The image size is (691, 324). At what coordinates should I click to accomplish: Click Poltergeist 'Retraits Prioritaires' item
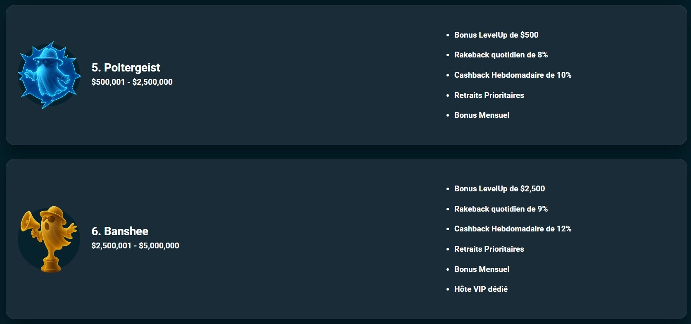point(489,95)
